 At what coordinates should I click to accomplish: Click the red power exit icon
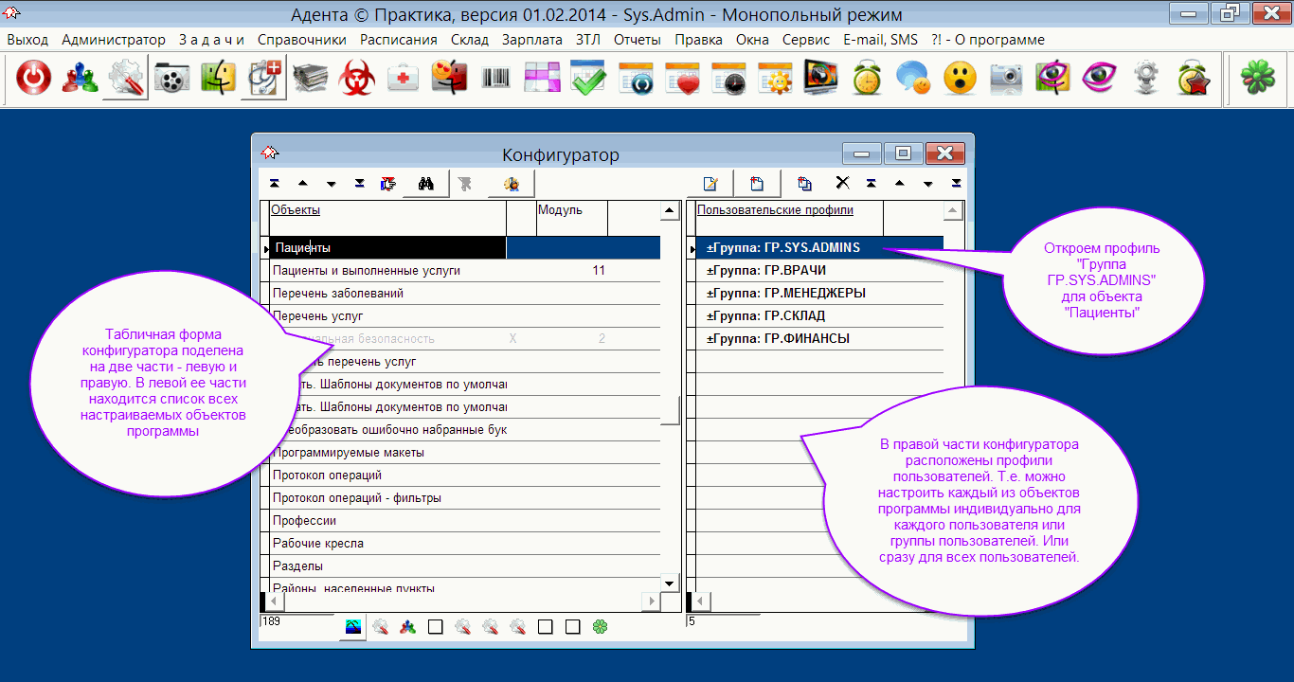[x=34, y=79]
